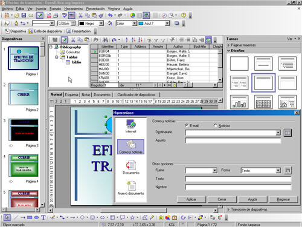This screenshot has width=302, height=227.
Task: Collapse the Bibliography tree node
Action: pyautogui.click(x=51, y=47)
